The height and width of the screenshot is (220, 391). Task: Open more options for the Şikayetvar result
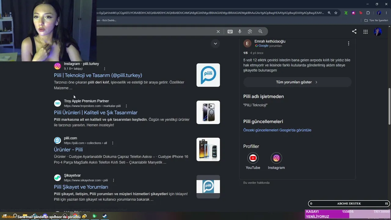(x=113, y=180)
